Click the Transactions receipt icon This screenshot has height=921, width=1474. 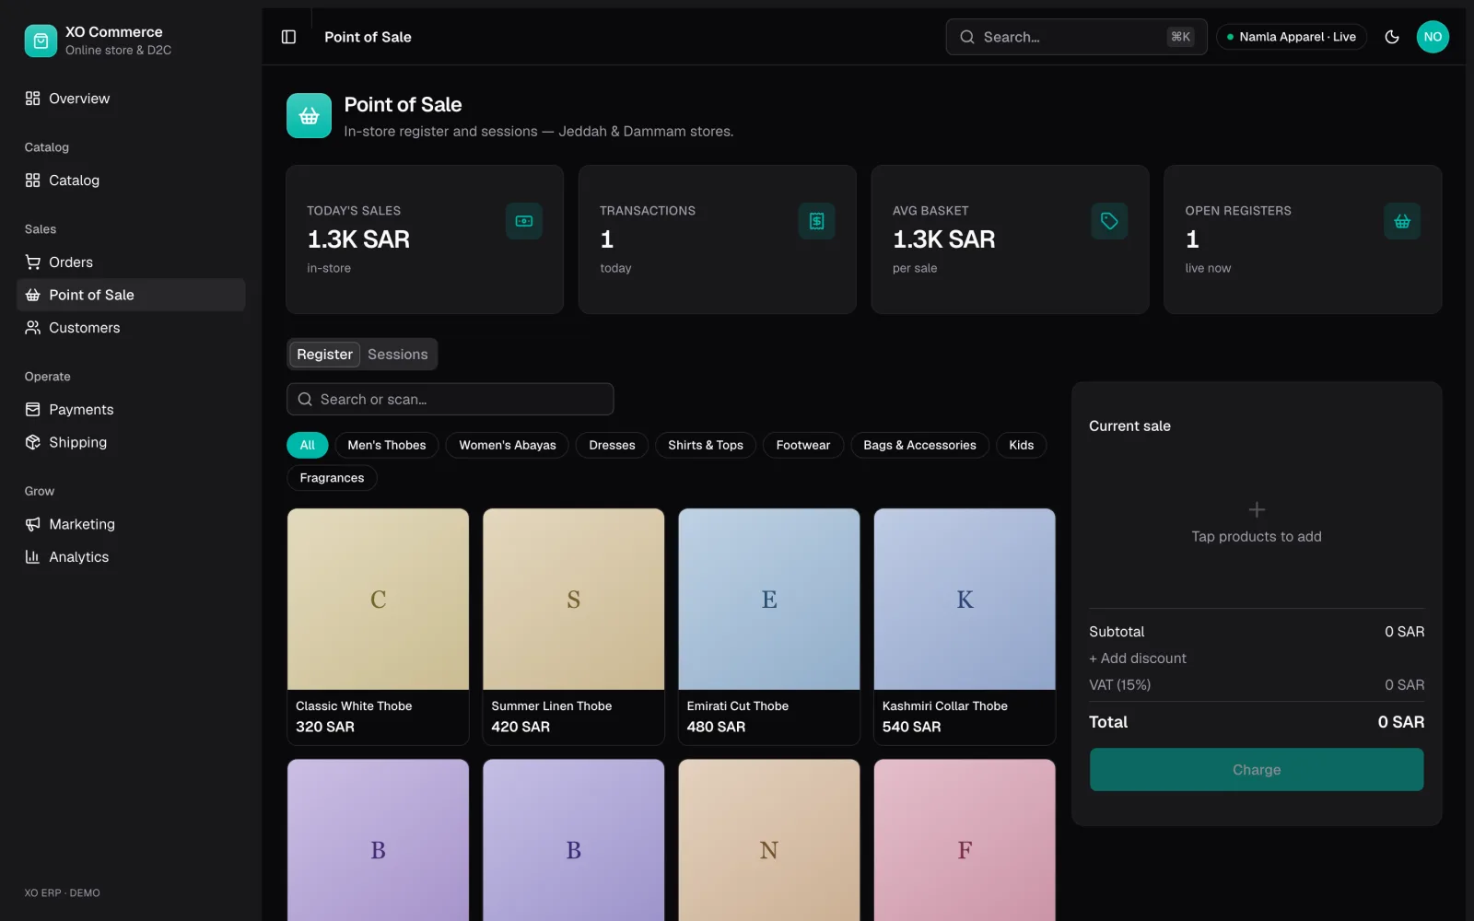[x=816, y=221]
